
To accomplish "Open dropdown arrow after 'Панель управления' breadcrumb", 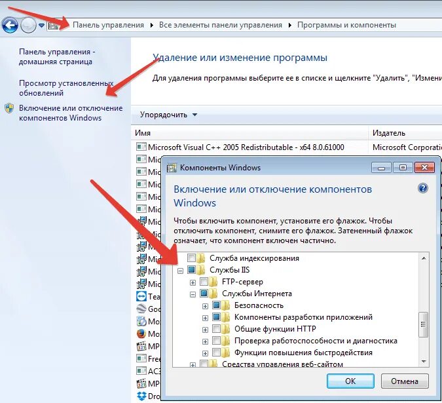I will click(152, 26).
